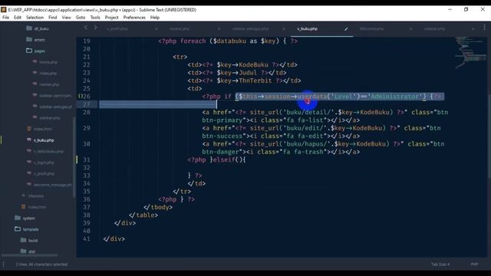Change PHP syntax in status bar
The image size is (491, 276).
474,264
